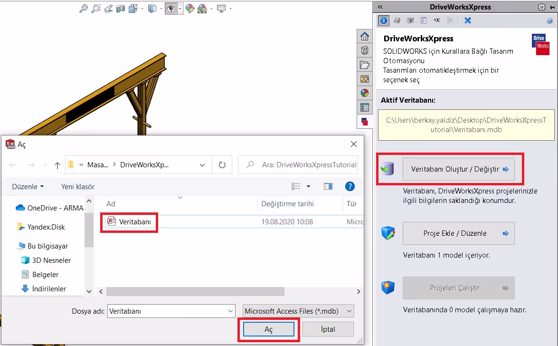Click the view options icon in dialog
The width and height of the screenshot is (558, 346).
coord(296,186)
